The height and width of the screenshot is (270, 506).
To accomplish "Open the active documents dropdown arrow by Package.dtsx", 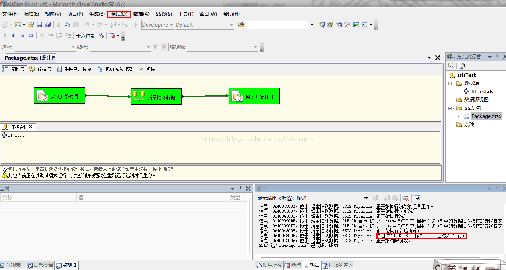I will [429, 58].
